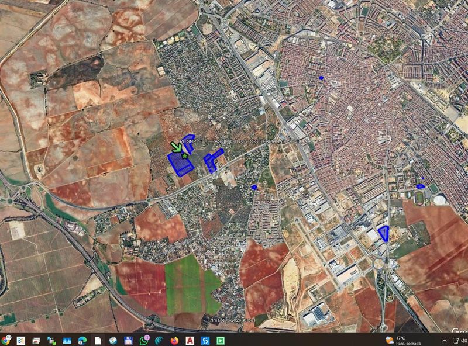Select the large blue parcel polygon

(180, 164)
